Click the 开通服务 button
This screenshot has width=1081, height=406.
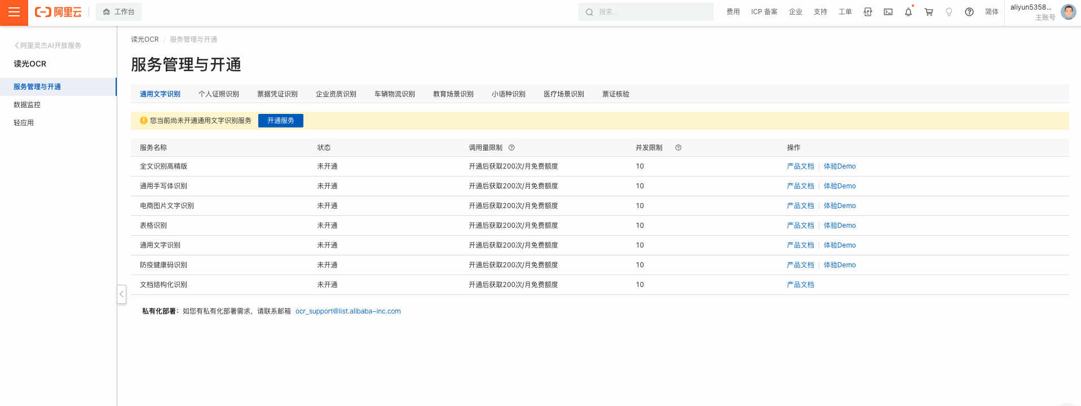pos(281,121)
